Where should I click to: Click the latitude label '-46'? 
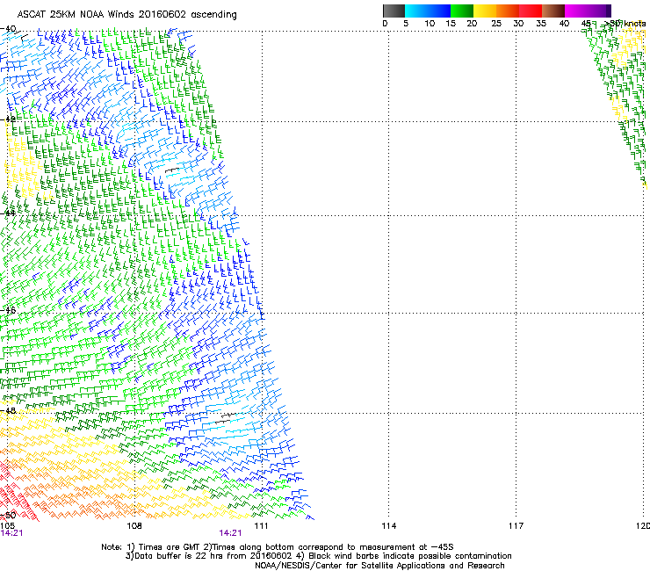(8, 309)
